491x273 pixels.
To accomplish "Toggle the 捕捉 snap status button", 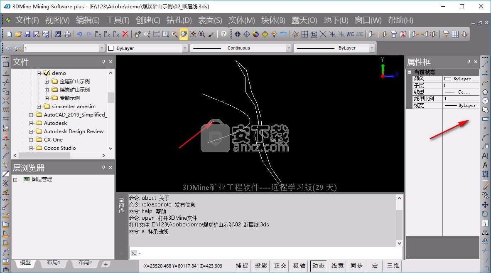I will coord(242,266).
